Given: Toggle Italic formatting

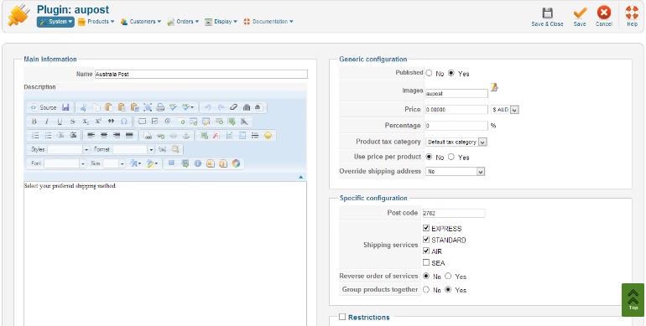Looking at the screenshot, I should [47, 122].
